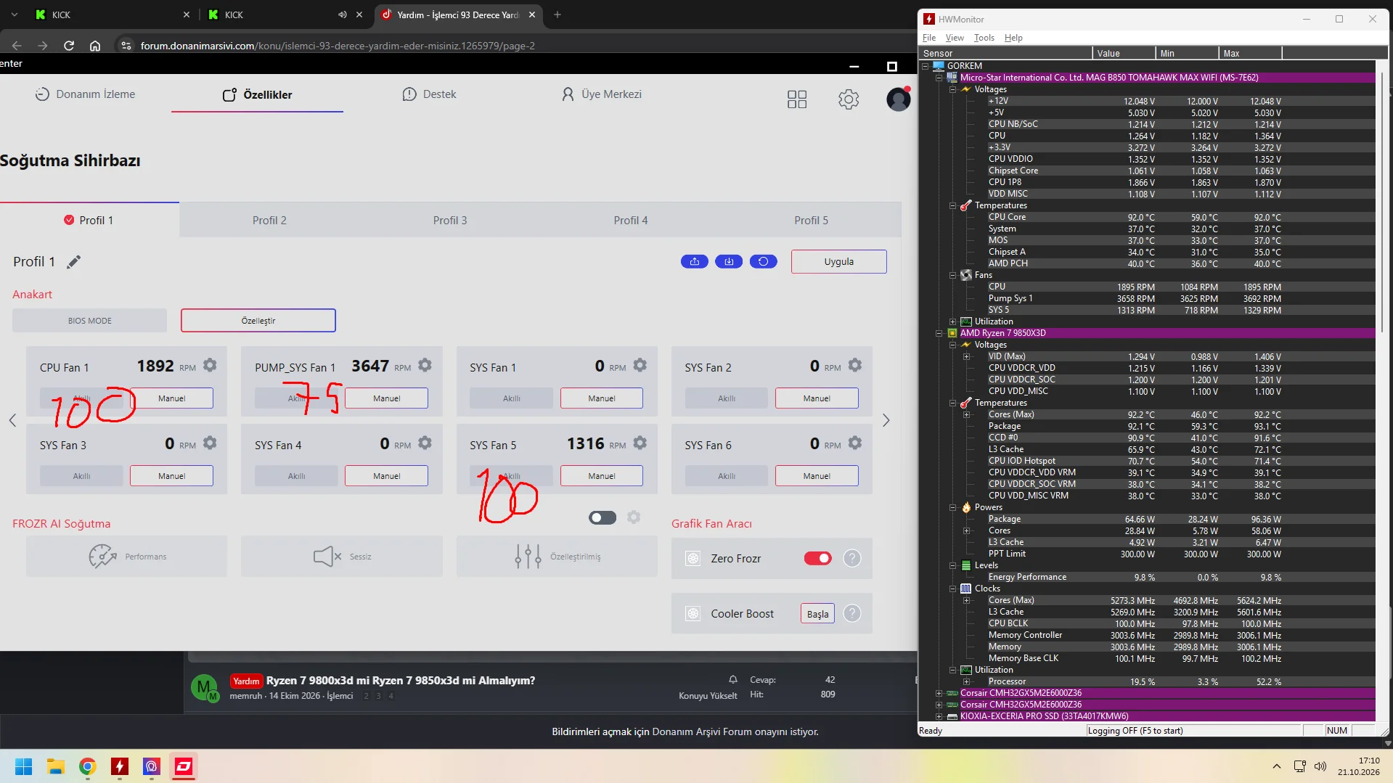Click the Uygula apply button
1393x783 pixels.
tap(838, 262)
